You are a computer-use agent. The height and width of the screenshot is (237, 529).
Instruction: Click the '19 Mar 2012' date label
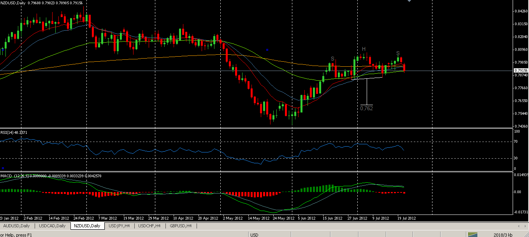click(134, 218)
